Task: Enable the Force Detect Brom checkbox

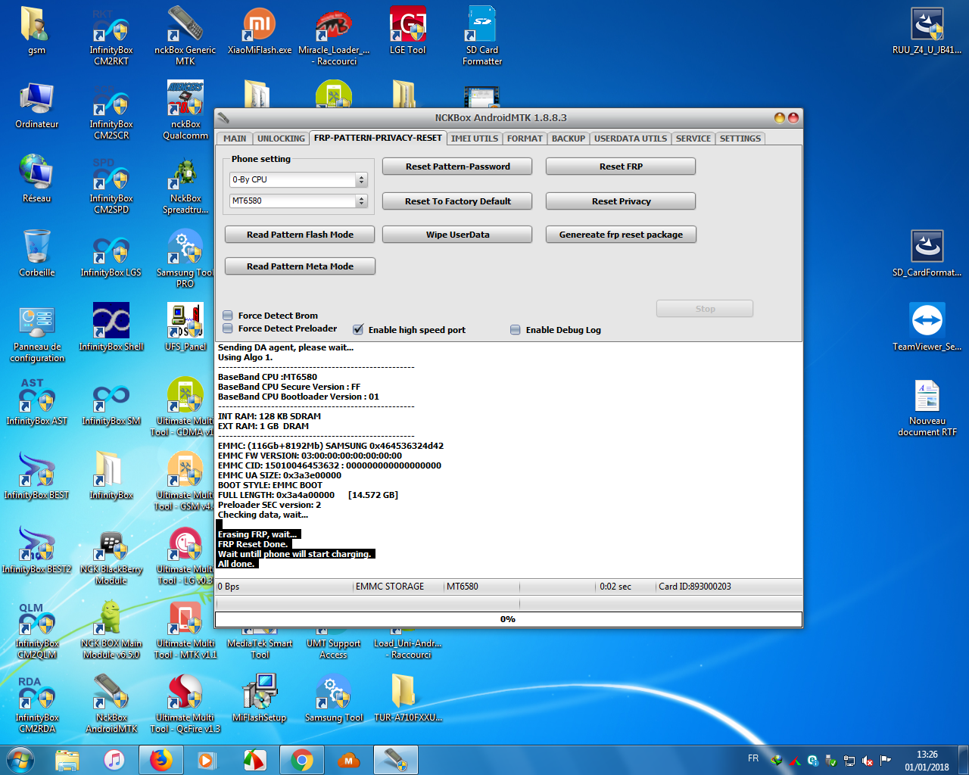Action: coord(228,316)
